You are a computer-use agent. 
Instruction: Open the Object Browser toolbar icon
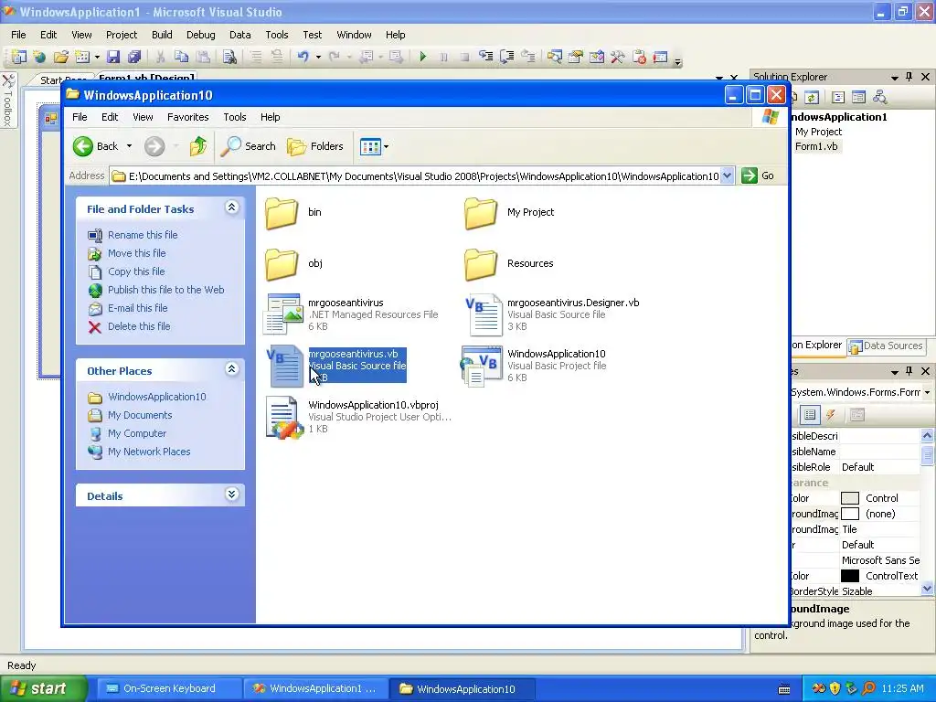click(596, 57)
